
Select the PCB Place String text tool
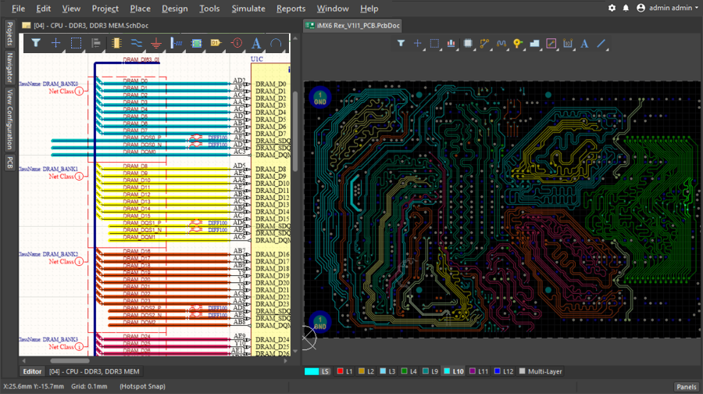pyautogui.click(x=584, y=44)
